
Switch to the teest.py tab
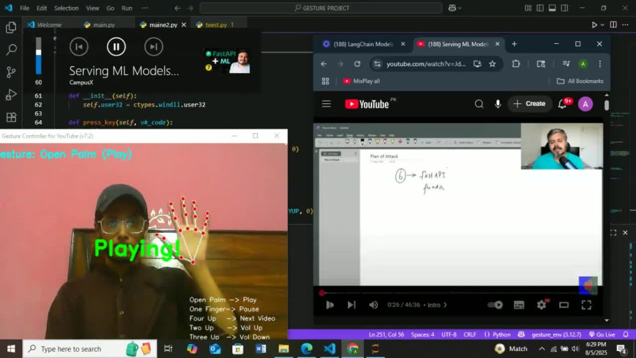point(216,25)
